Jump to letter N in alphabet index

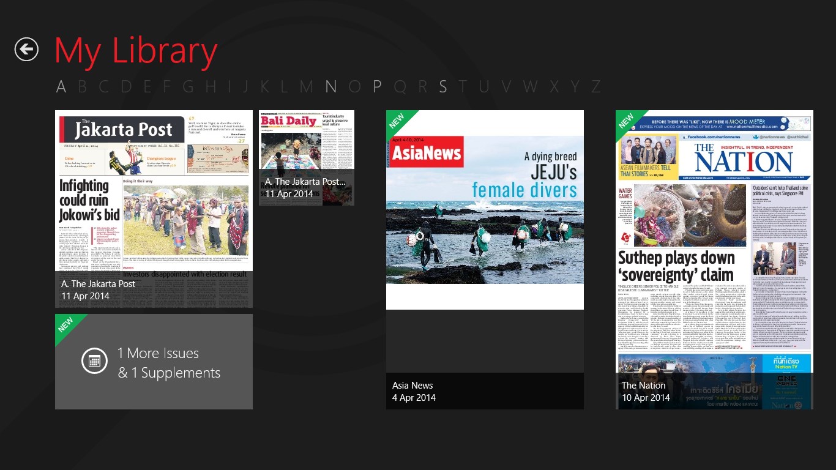click(x=331, y=87)
